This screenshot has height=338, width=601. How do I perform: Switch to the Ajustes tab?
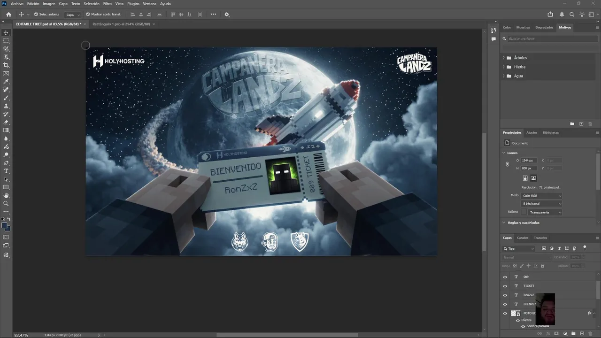point(532,132)
